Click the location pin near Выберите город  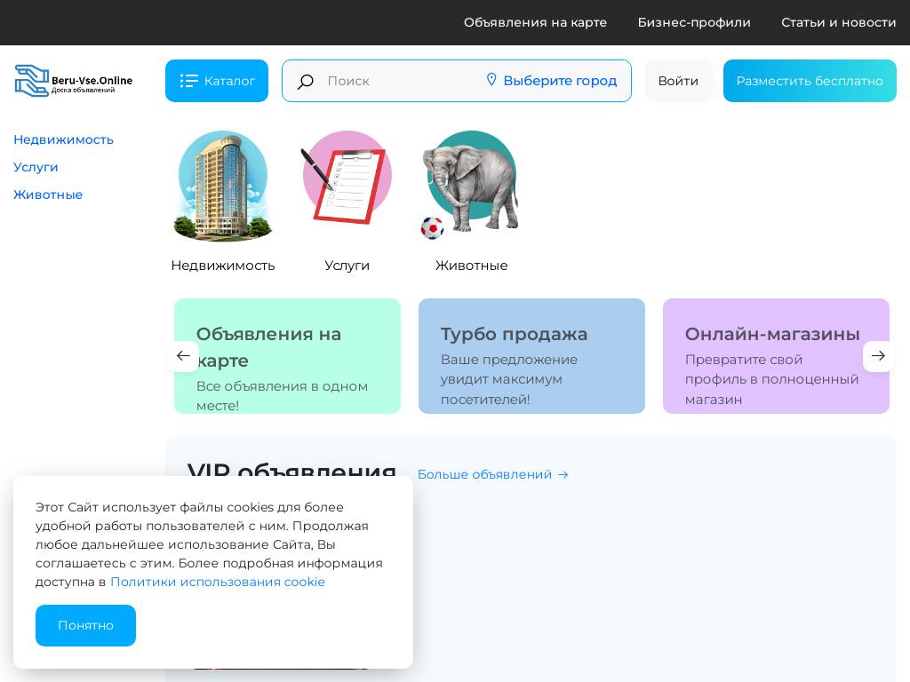(x=491, y=80)
